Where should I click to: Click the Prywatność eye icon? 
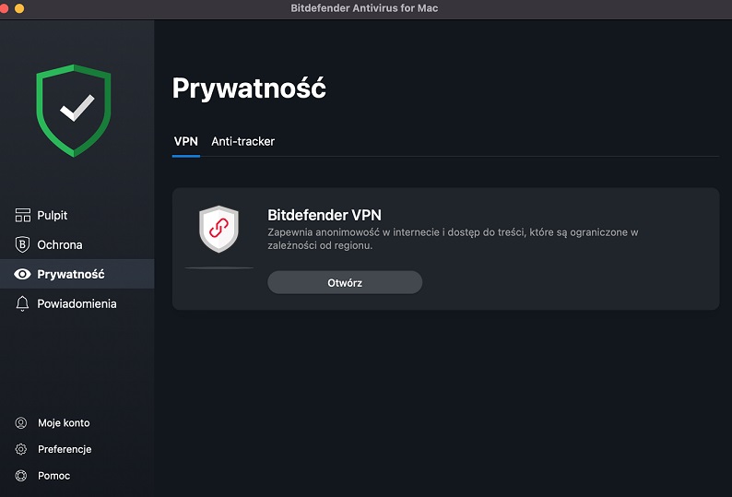22,274
